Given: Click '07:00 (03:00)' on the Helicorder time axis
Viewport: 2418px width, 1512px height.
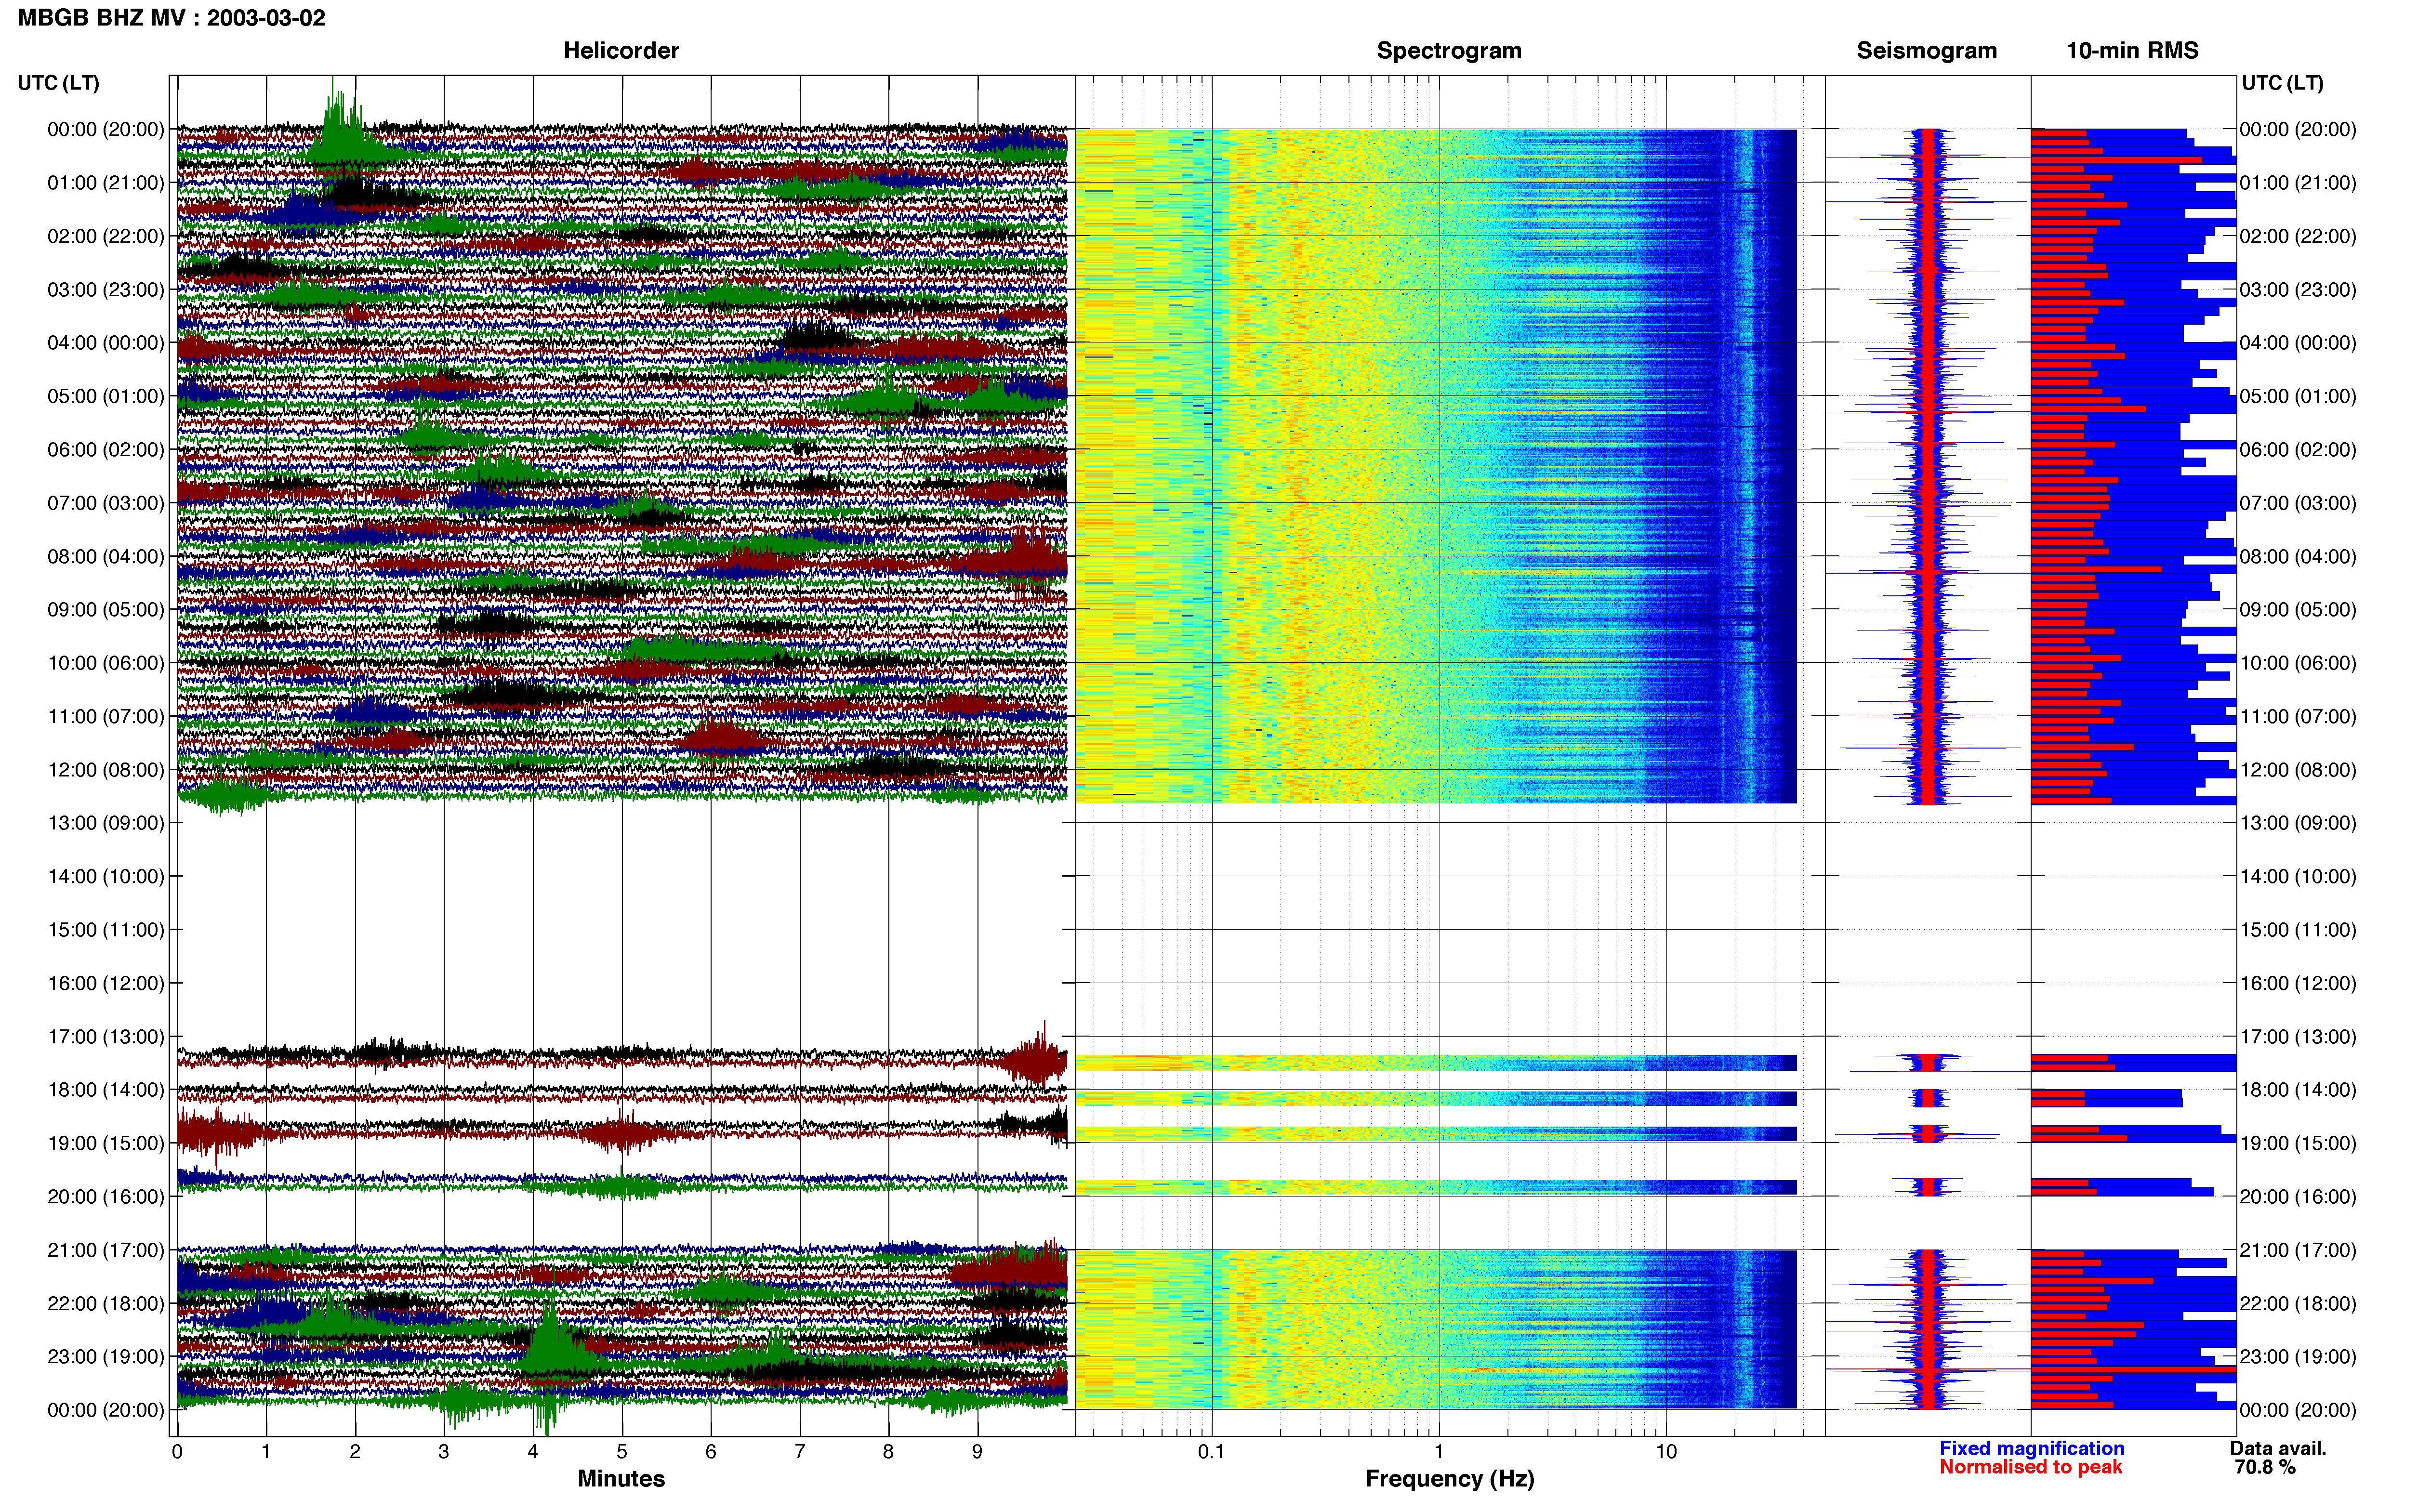Looking at the screenshot, I should pyautogui.click(x=106, y=503).
